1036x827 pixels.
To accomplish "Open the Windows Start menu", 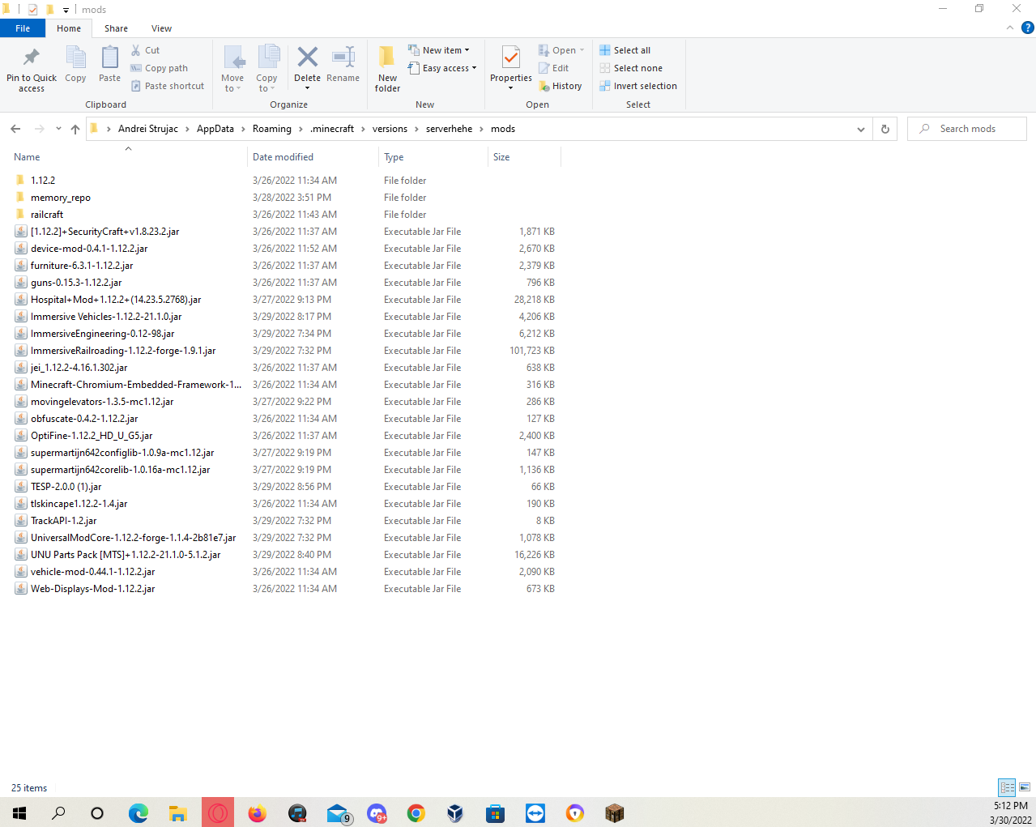I will [x=19, y=813].
